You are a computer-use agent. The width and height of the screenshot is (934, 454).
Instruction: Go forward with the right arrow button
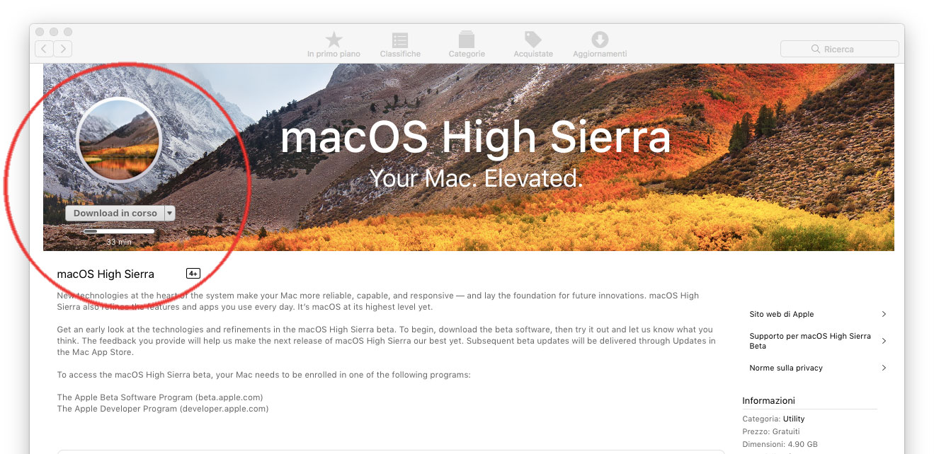coord(63,49)
